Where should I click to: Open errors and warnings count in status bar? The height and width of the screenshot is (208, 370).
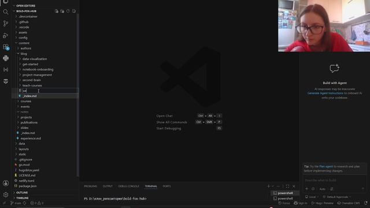pyautogui.click(x=37, y=203)
